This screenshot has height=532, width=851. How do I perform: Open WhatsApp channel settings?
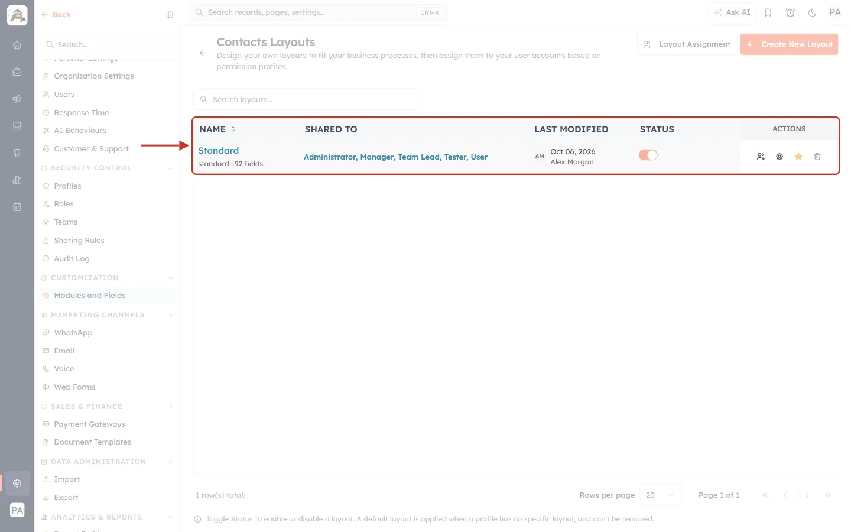pos(73,333)
